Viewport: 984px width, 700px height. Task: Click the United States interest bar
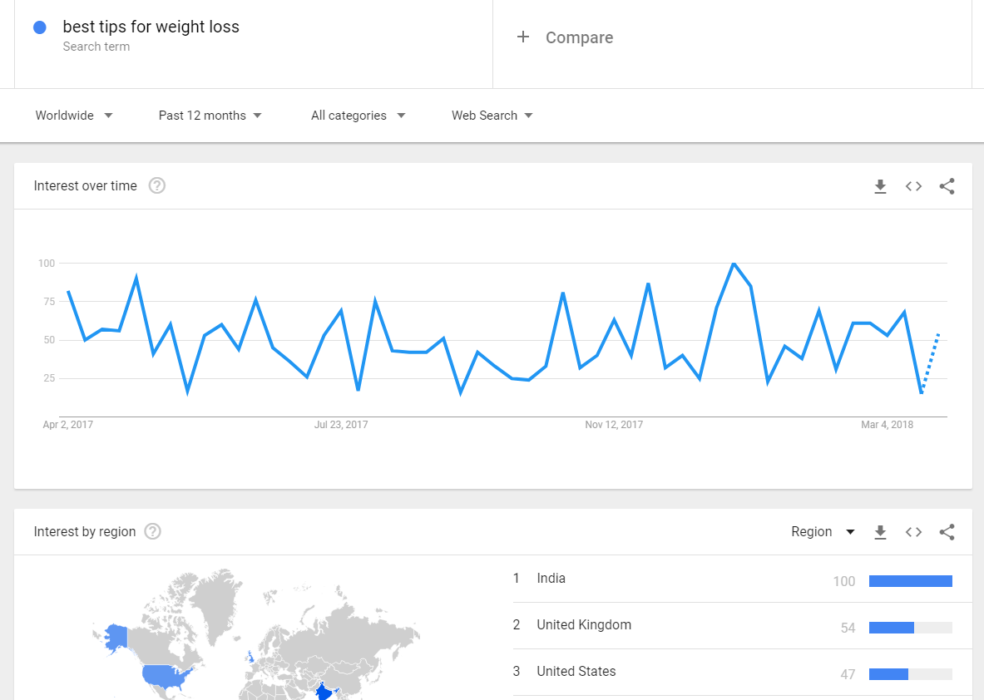pyautogui.click(x=890, y=674)
